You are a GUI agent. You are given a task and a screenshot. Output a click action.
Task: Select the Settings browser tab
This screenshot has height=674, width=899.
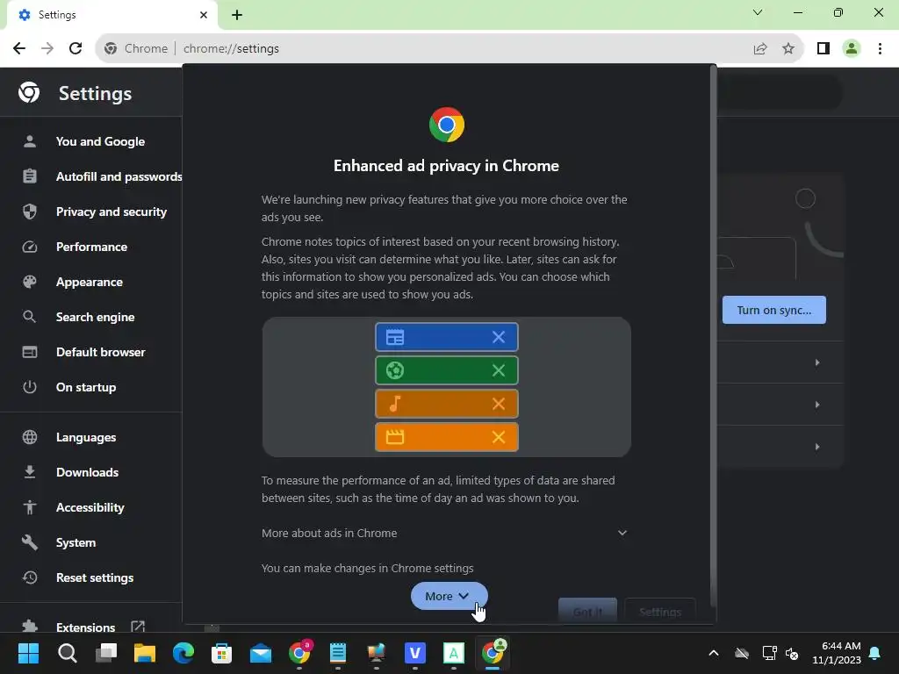112,15
